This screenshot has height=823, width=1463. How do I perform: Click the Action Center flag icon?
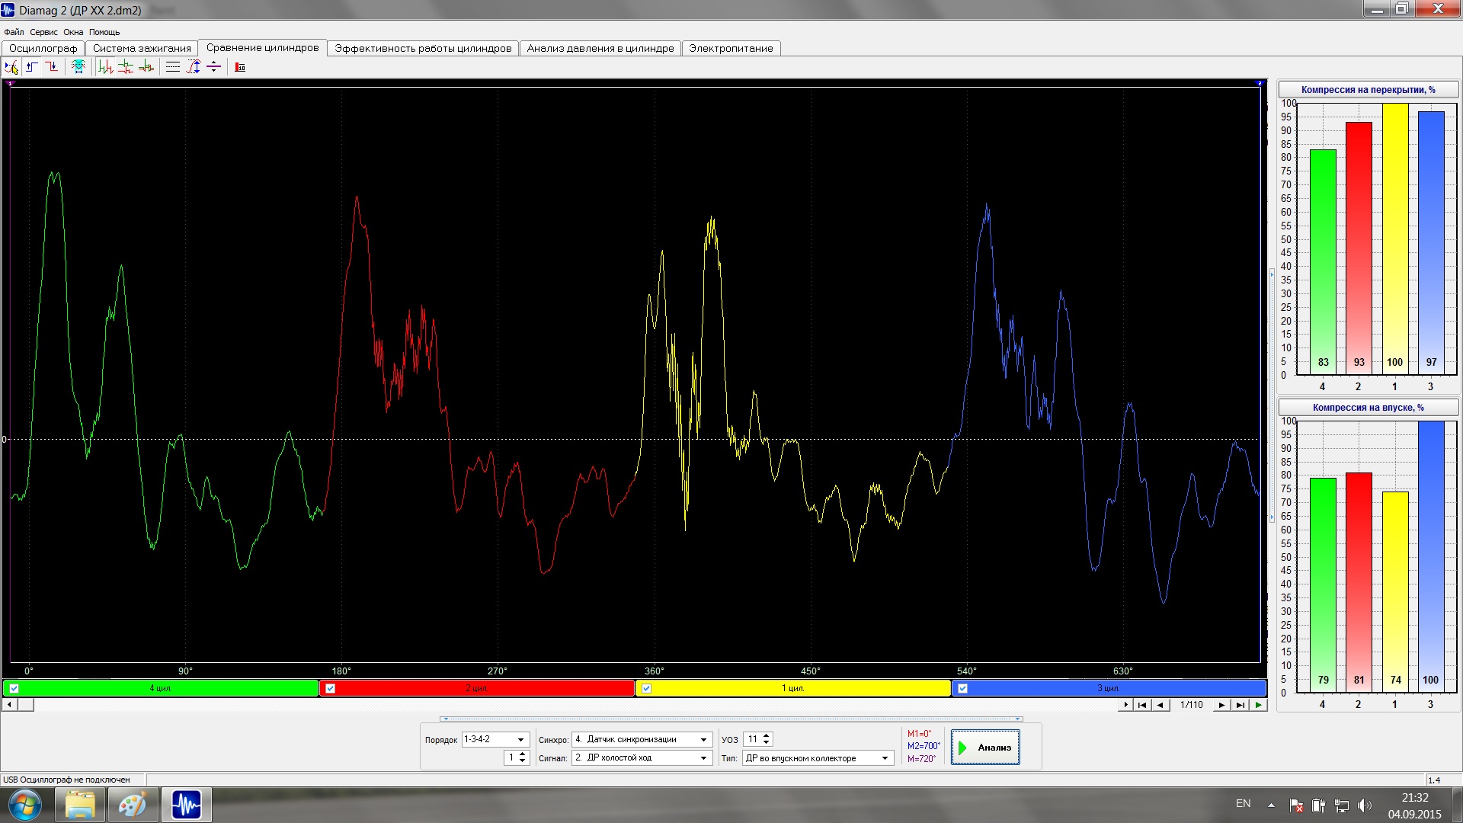point(1296,805)
